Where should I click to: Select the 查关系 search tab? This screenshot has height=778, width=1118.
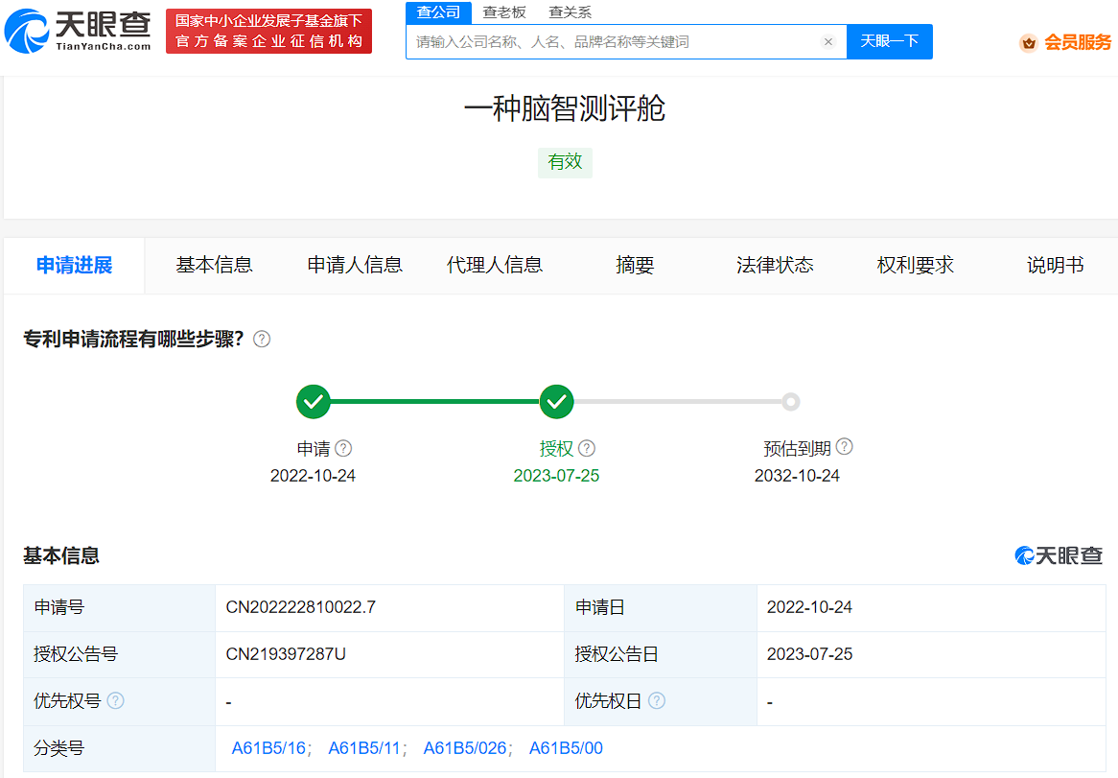pyautogui.click(x=570, y=12)
